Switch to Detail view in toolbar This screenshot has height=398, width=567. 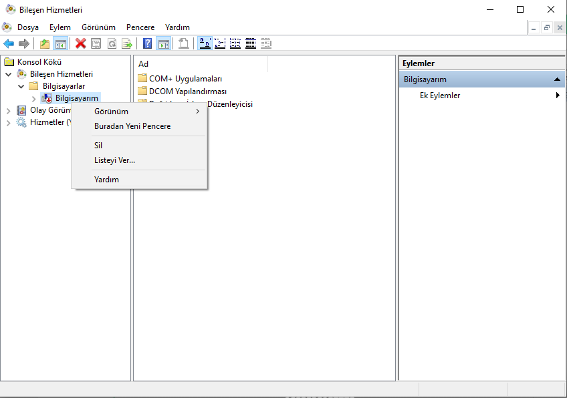click(251, 43)
